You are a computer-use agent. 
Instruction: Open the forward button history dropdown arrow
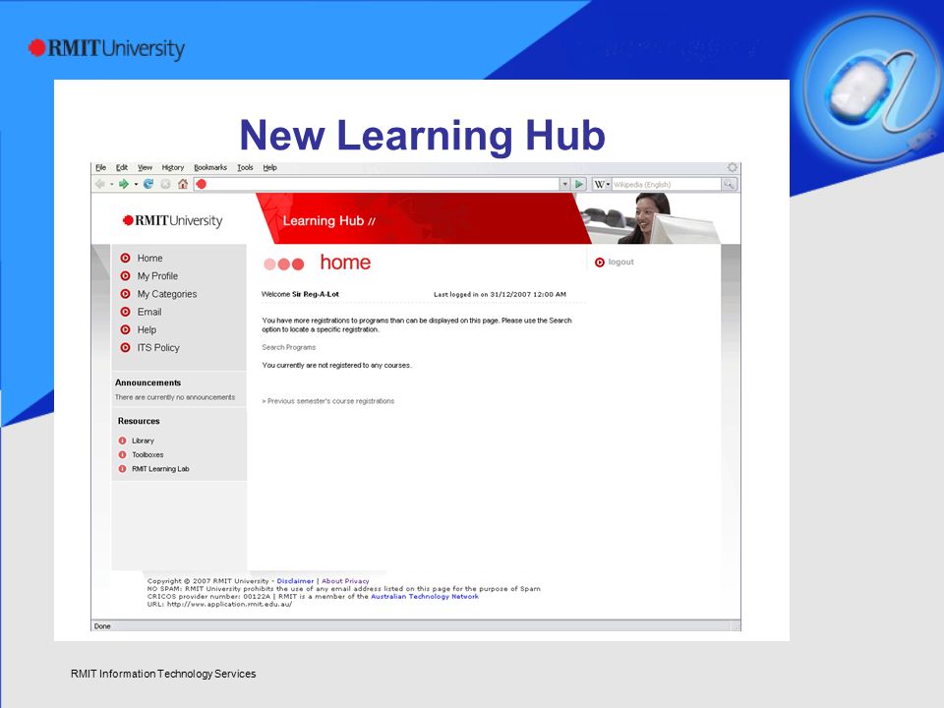point(136,184)
